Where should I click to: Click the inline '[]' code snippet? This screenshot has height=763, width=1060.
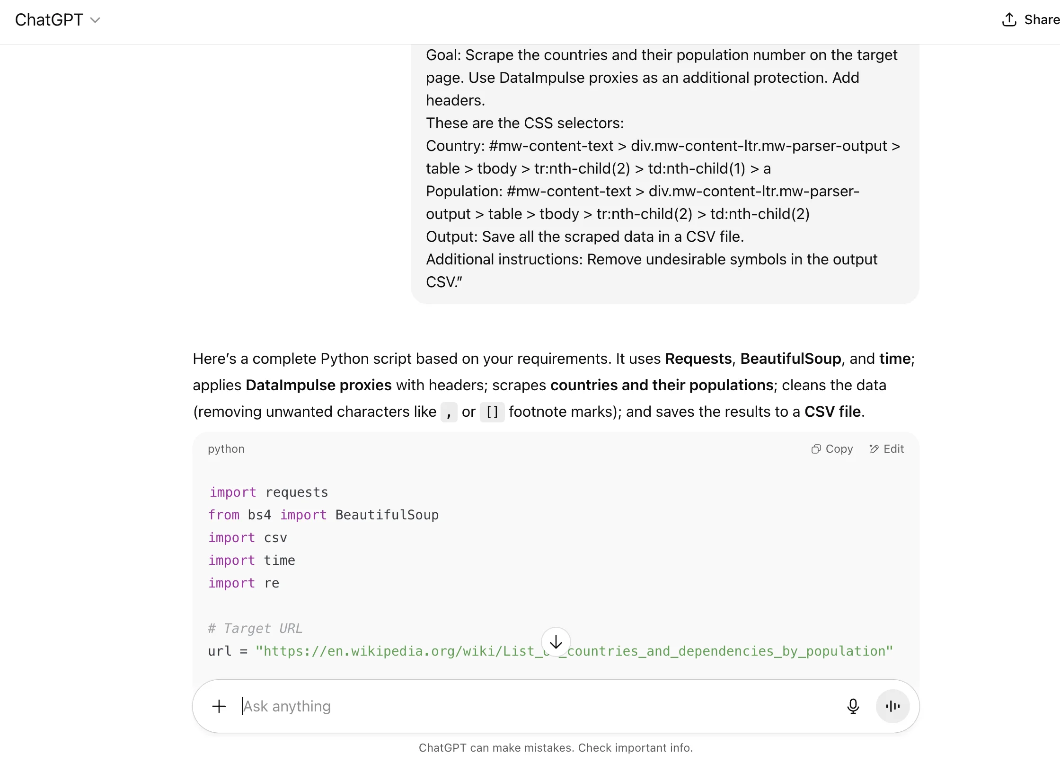coord(492,412)
